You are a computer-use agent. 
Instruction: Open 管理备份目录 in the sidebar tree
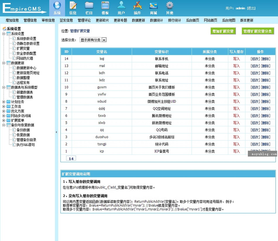tap(26, 140)
